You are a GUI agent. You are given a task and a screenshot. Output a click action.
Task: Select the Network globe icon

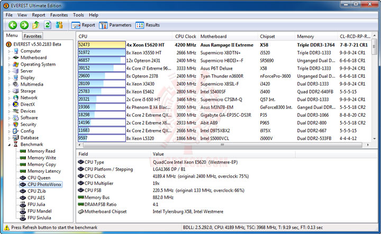pos(16,98)
